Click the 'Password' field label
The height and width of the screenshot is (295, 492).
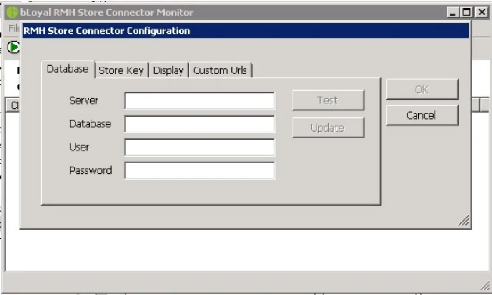[x=91, y=170]
